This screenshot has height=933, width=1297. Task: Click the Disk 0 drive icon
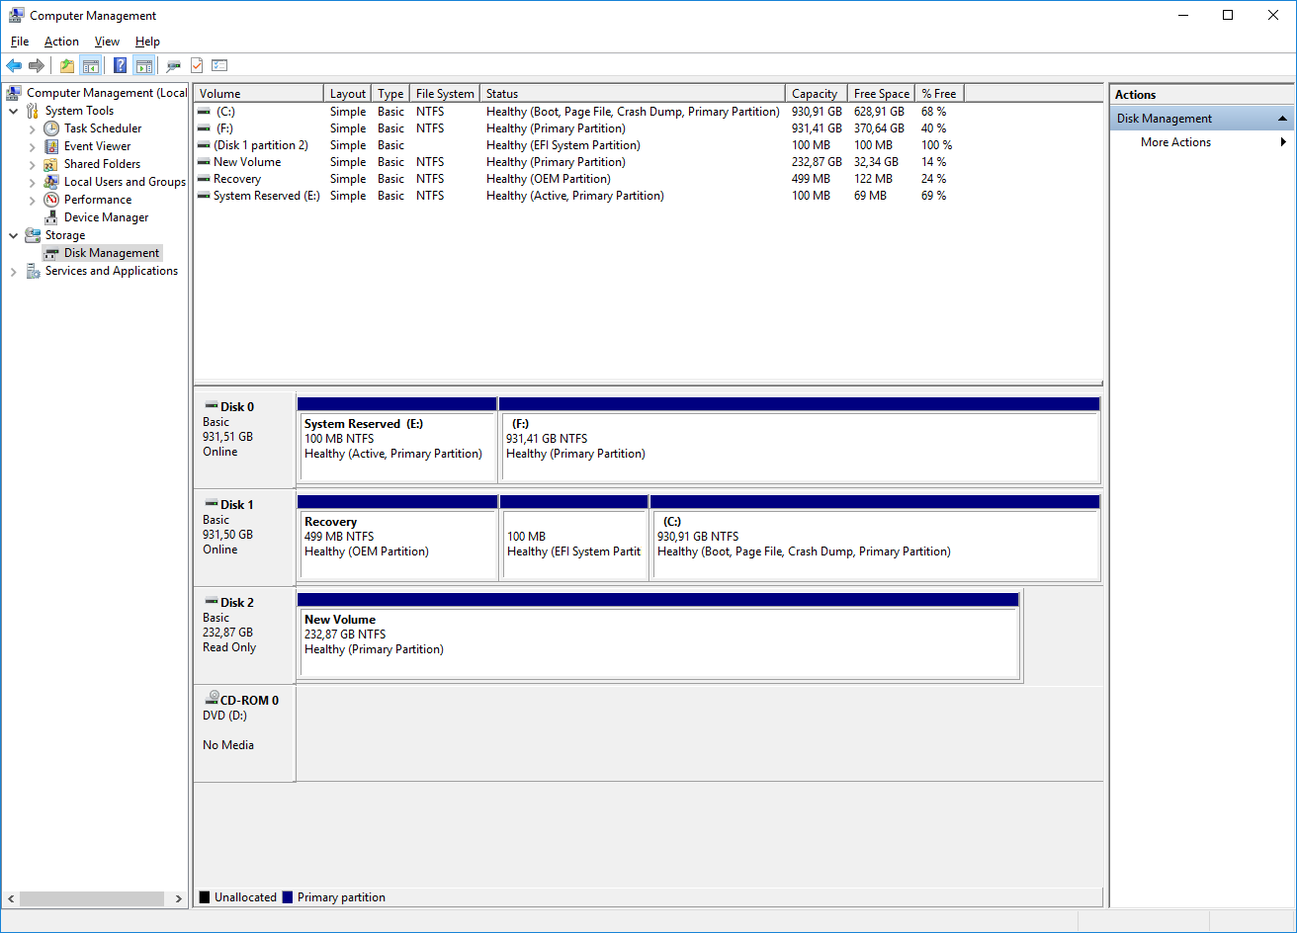coord(211,406)
